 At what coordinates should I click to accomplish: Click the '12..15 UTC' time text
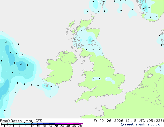[135, 121]
